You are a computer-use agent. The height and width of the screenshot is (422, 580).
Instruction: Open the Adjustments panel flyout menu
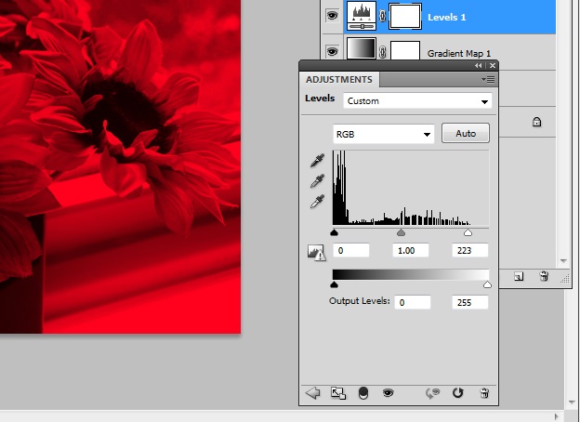click(x=489, y=80)
